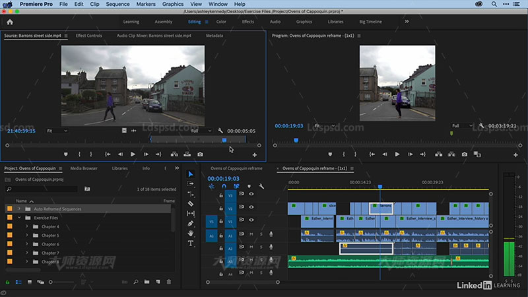Viewport: 528px width, 297px height.
Task: Delete selected item with trash icon
Action: [x=169, y=282]
